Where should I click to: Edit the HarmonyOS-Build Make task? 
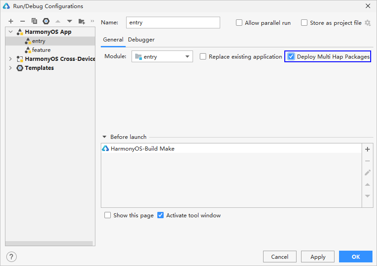pyautogui.click(x=368, y=173)
